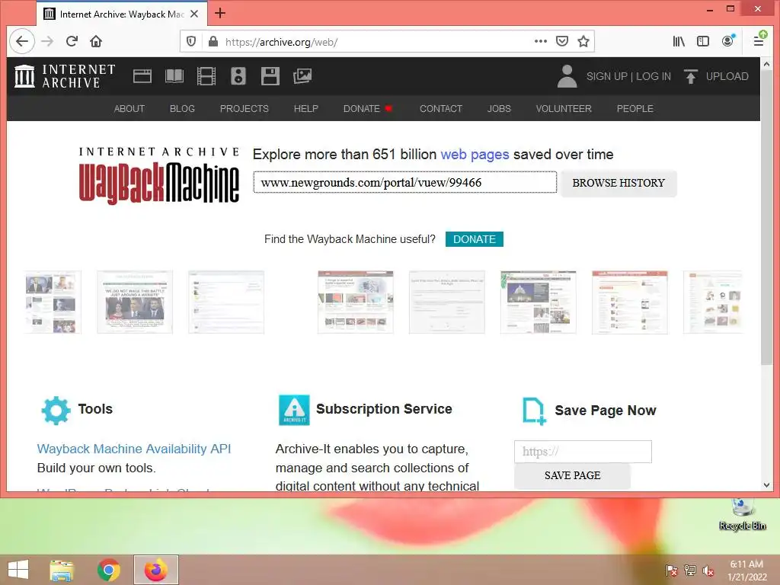Click the 'web pages' link
Image resolution: width=780 pixels, height=585 pixels.
475,154
